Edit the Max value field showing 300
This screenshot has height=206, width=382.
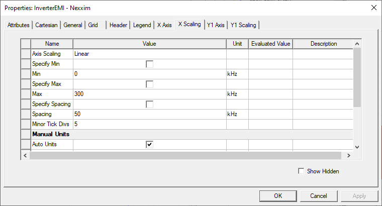pyautogui.click(x=150, y=94)
